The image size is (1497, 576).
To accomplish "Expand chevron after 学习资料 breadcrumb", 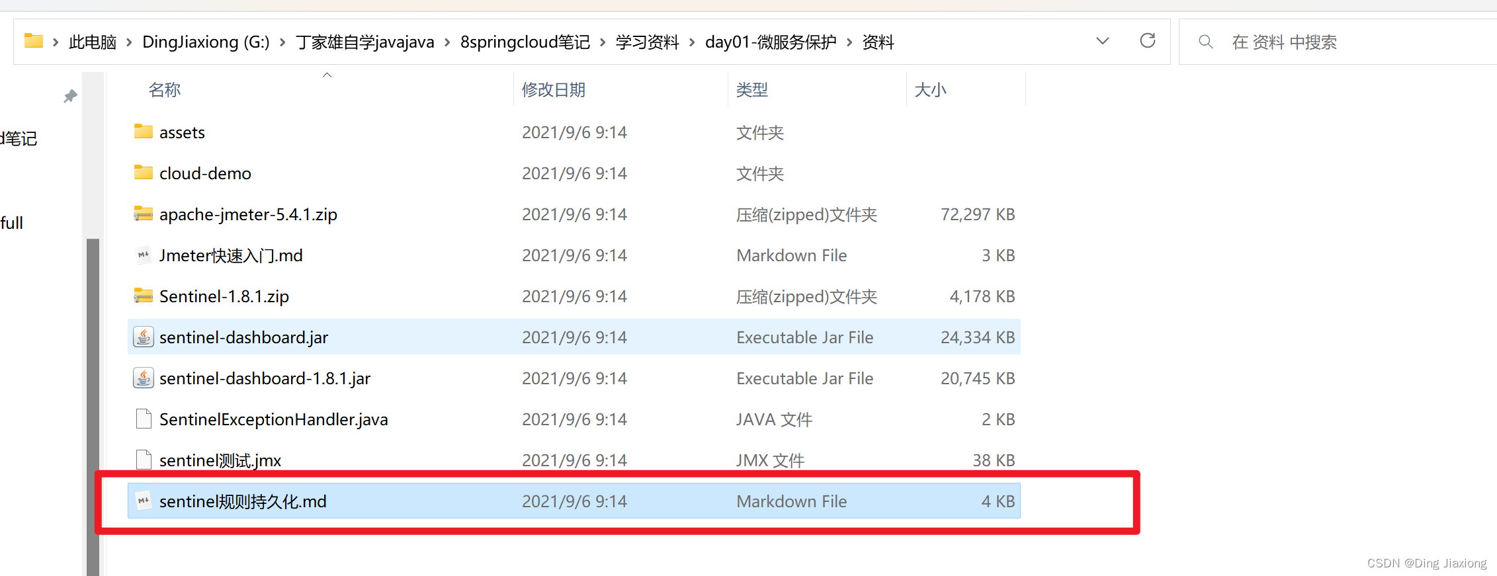I will click(x=692, y=42).
